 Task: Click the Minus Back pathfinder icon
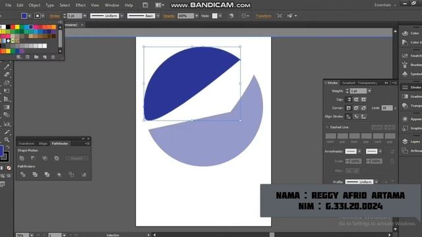pyautogui.click(x=84, y=174)
